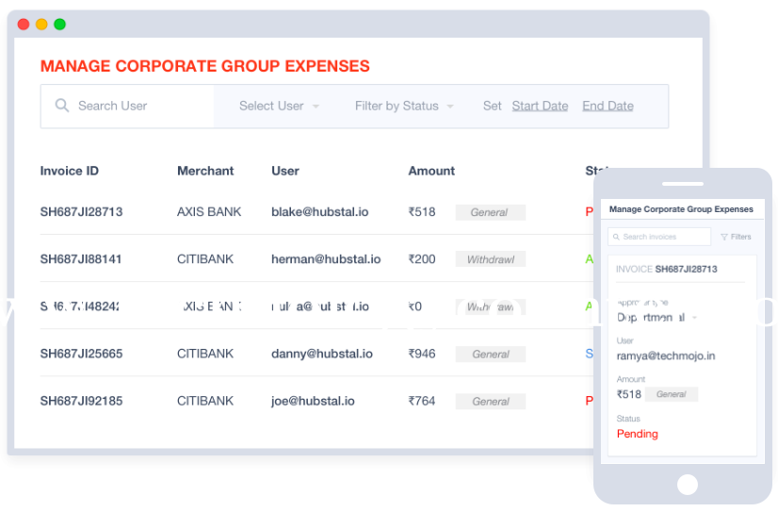Click the search icon in the phone search box

616,237
